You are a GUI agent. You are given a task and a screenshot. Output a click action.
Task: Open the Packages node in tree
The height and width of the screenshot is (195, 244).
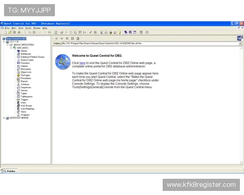pyautogui.click(x=25, y=75)
